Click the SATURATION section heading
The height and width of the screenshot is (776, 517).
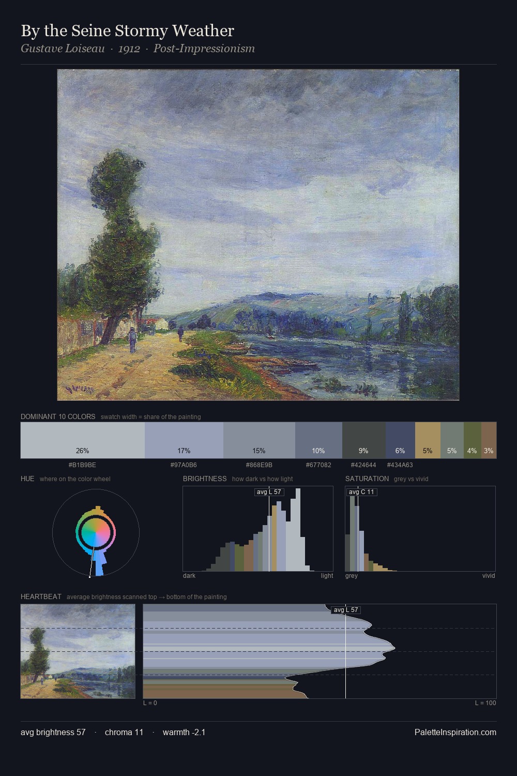(367, 479)
